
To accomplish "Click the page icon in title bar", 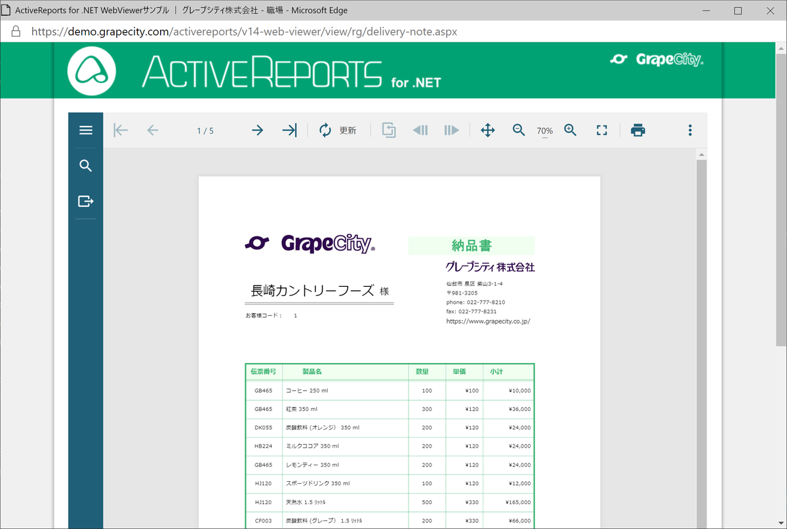I will coord(7,11).
